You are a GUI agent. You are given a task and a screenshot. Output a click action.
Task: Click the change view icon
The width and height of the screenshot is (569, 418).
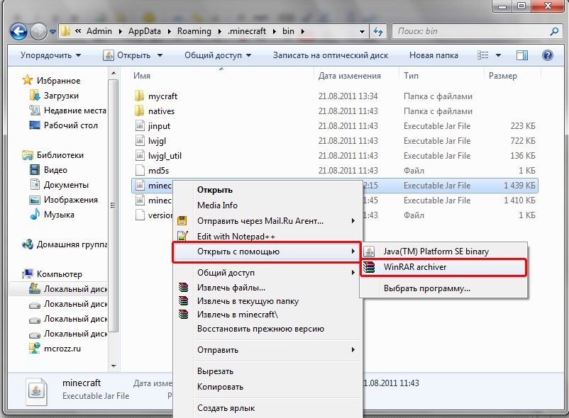coord(482,55)
